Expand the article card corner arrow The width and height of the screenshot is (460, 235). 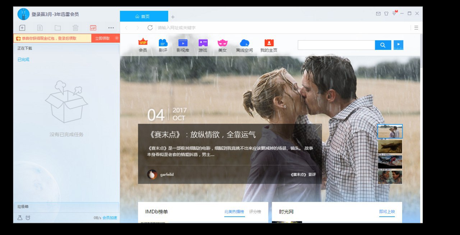pyautogui.click(x=318, y=128)
